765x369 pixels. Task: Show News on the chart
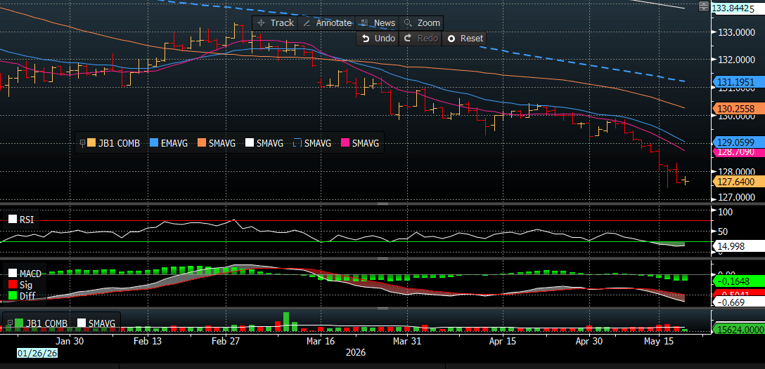[378, 23]
